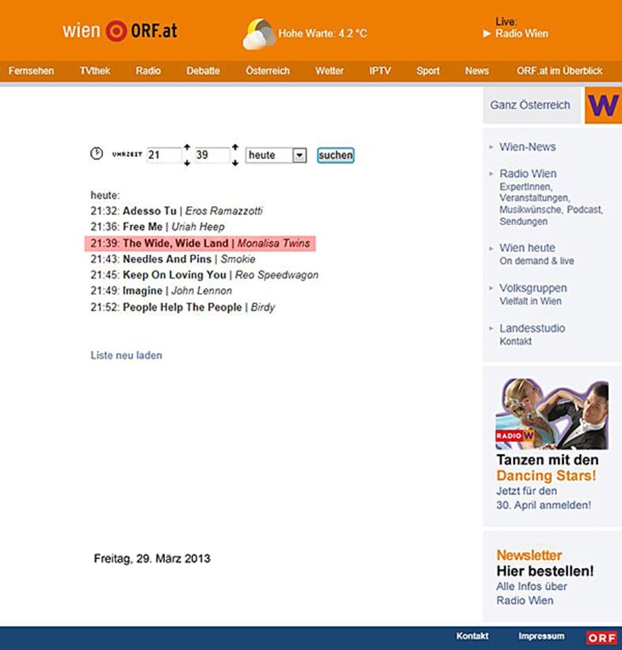Open the Impressum link in the footer
622x650 pixels.
coord(541,636)
